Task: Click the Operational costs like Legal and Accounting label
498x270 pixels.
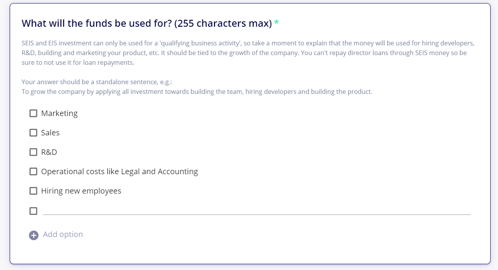Action: click(x=119, y=171)
